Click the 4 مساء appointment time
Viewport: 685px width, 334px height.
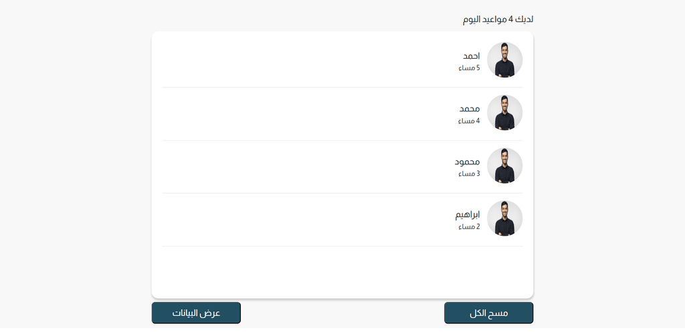tap(469, 121)
